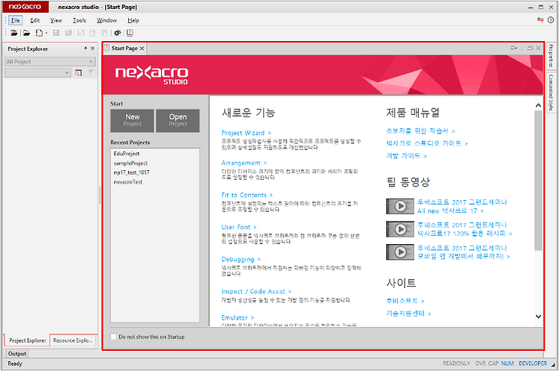Viewport: 559px width, 371px height.
Task: Open the dropdown arrow beside New document icon
Action: pos(46,33)
